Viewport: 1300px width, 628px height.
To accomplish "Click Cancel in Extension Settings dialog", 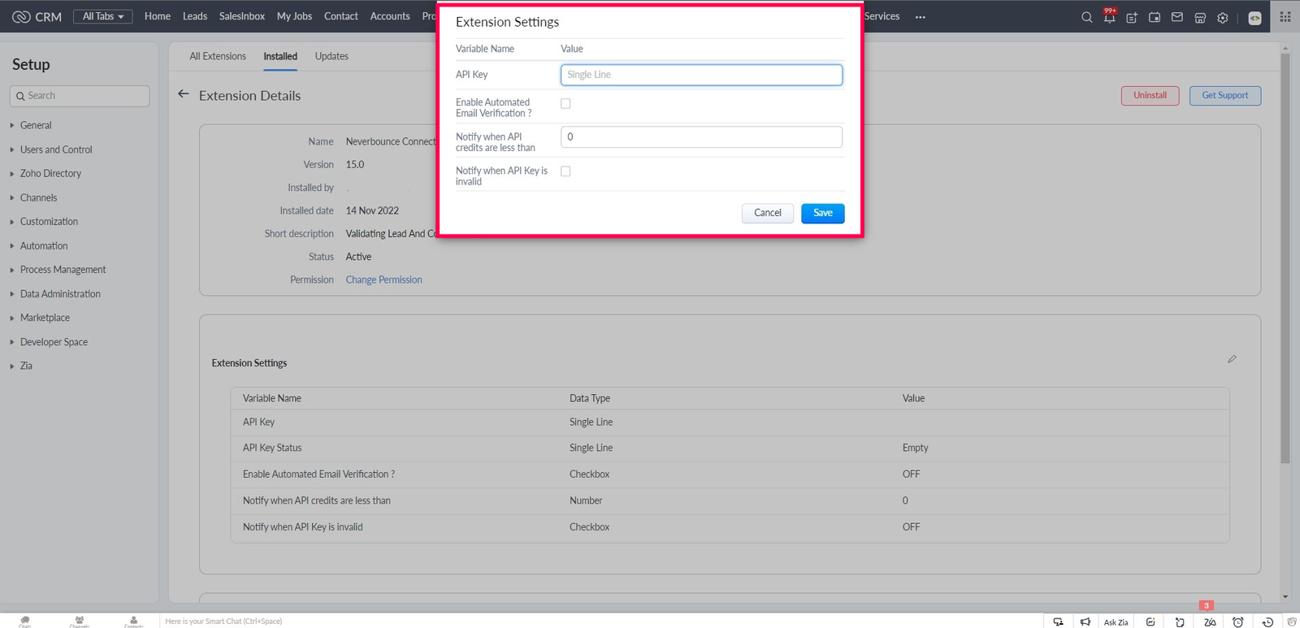I will tap(768, 213).
